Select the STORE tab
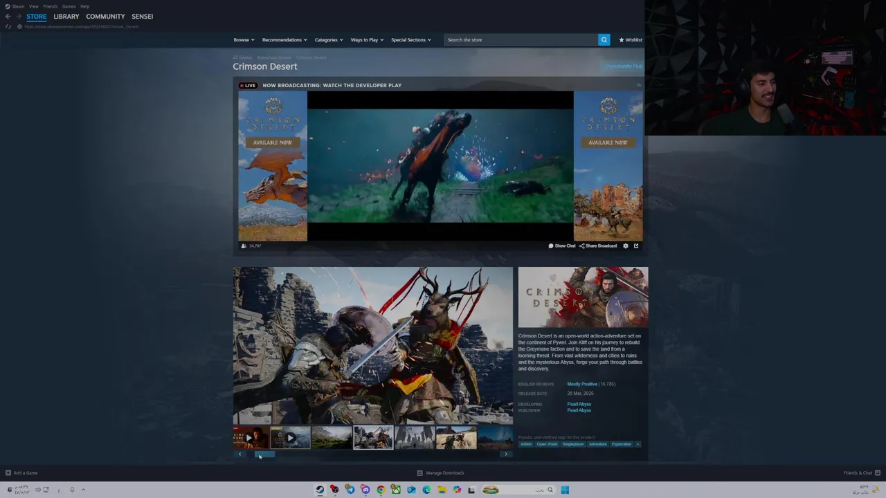Viewport: 886px width, 498px height. (x=37, y=16)
